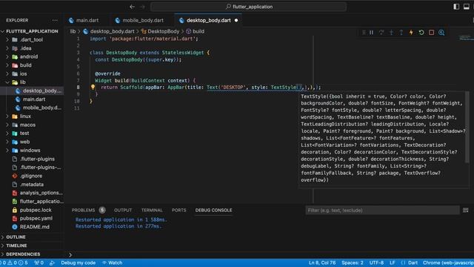Open the .metadata file

[32, 185]
